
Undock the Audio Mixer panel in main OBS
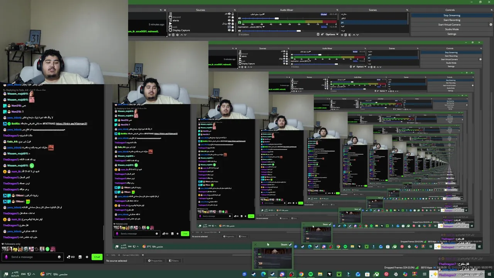click(x=337, y=10)
